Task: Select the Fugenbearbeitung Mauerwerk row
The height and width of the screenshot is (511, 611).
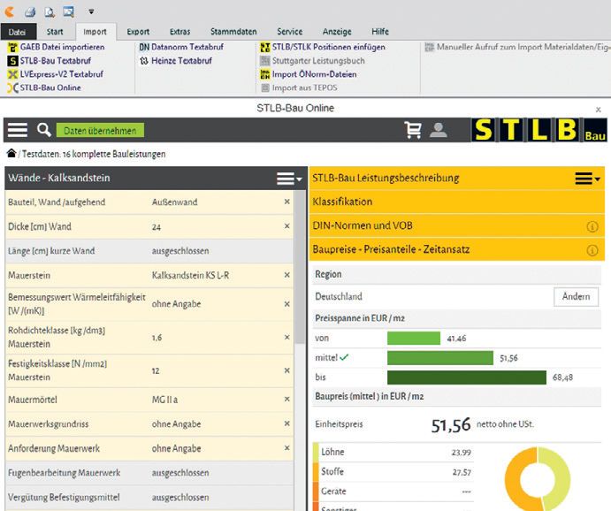Action: [x=149, y=473]
